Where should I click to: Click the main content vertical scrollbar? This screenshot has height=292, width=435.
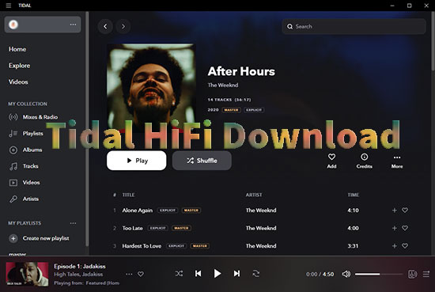(x=433, y=42)
